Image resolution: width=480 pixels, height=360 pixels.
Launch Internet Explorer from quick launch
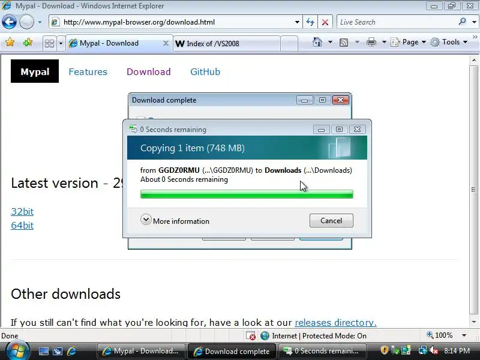click(x=71, y=351)
